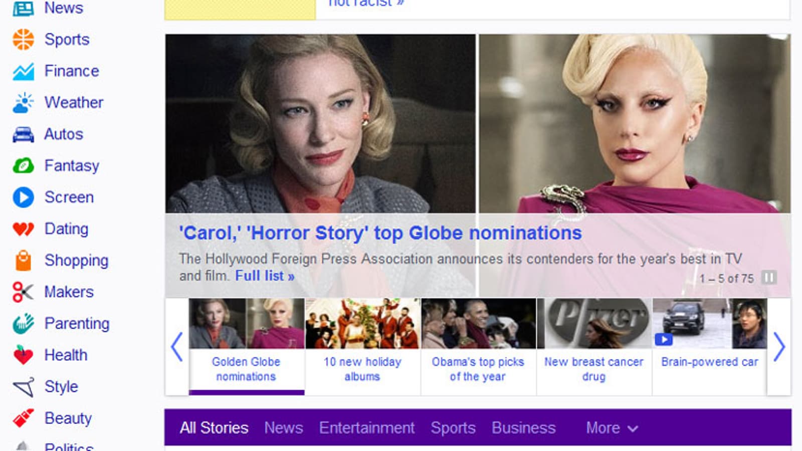Click the '1 – 5 of 75' counter text
The width and height of the screenshot is (802, 451).
[727, 279]
